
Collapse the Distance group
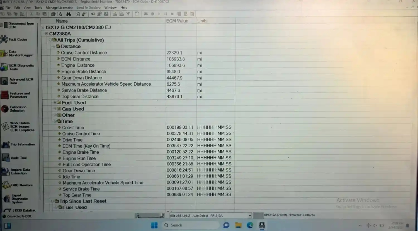pyautogui.click(x=54, y=46)
